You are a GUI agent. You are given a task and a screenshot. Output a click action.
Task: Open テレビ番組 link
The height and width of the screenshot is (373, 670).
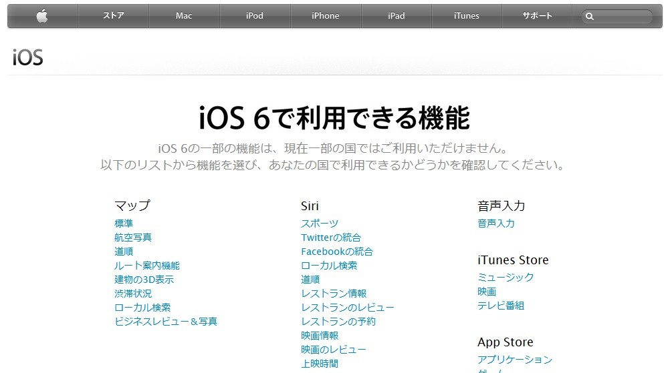[x=501, y=306]
